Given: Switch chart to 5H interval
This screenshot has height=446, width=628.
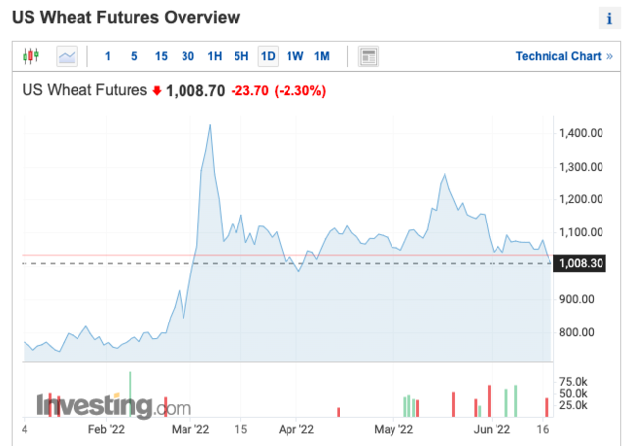Looking at the screenshot, I should click(240, 56).
